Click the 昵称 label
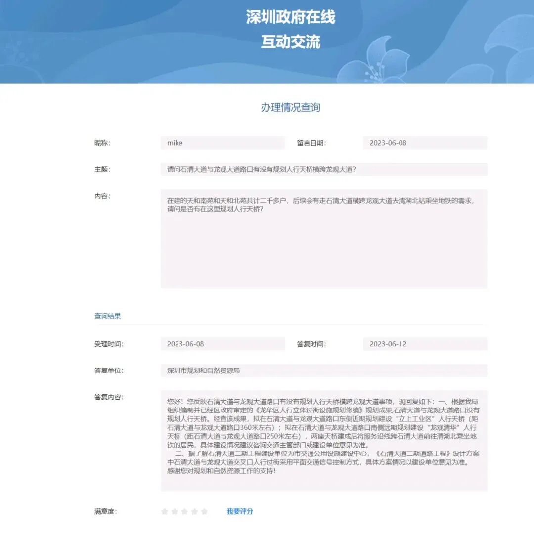 point(102,143)
